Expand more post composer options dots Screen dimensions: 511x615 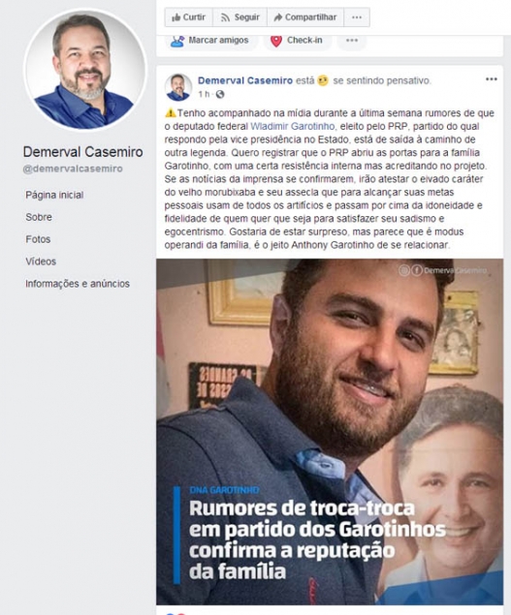352,40
